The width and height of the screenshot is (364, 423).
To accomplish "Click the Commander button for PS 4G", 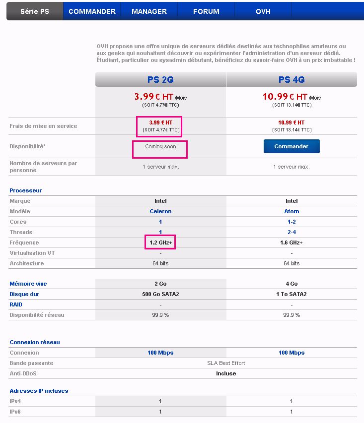I will 291,146.
